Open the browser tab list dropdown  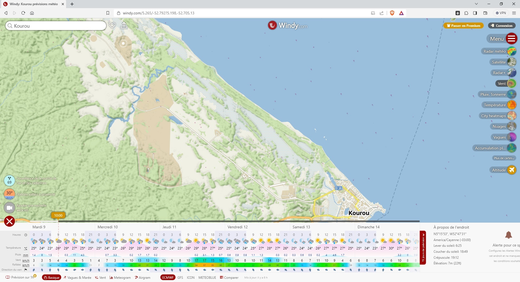[476, 4]
